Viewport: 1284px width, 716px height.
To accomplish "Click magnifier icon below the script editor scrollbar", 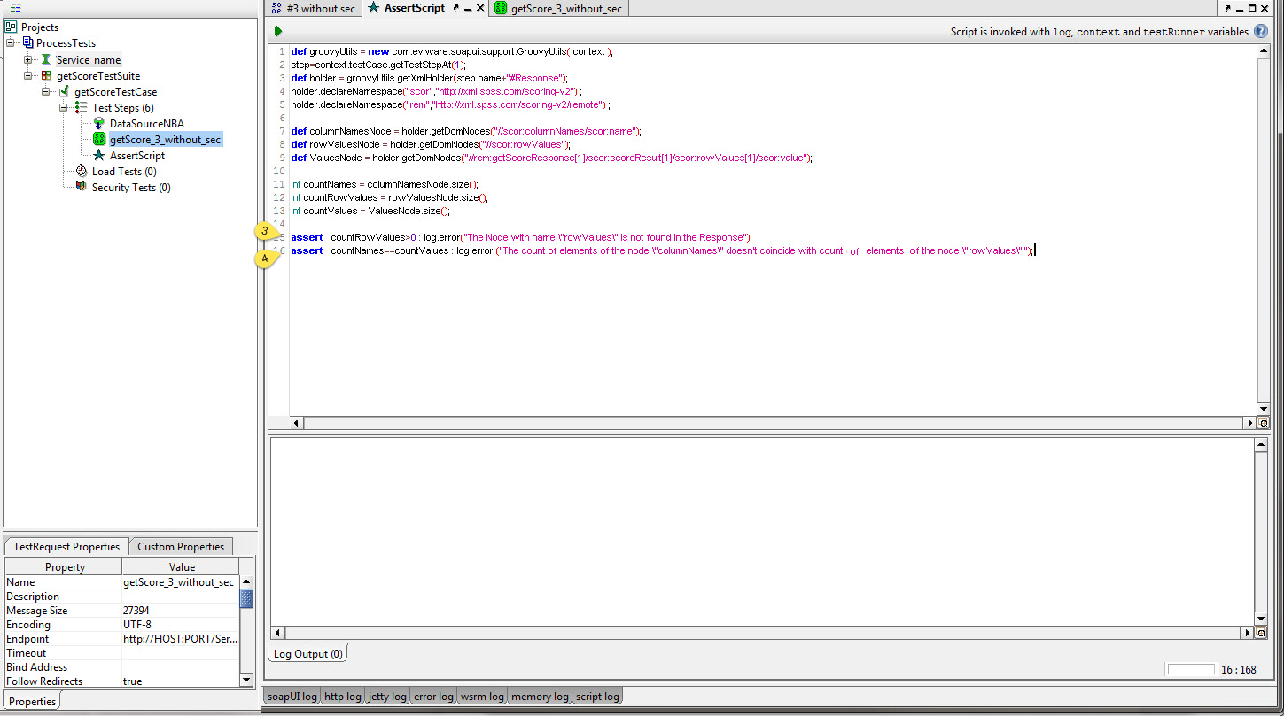I will pos(1262,423).
